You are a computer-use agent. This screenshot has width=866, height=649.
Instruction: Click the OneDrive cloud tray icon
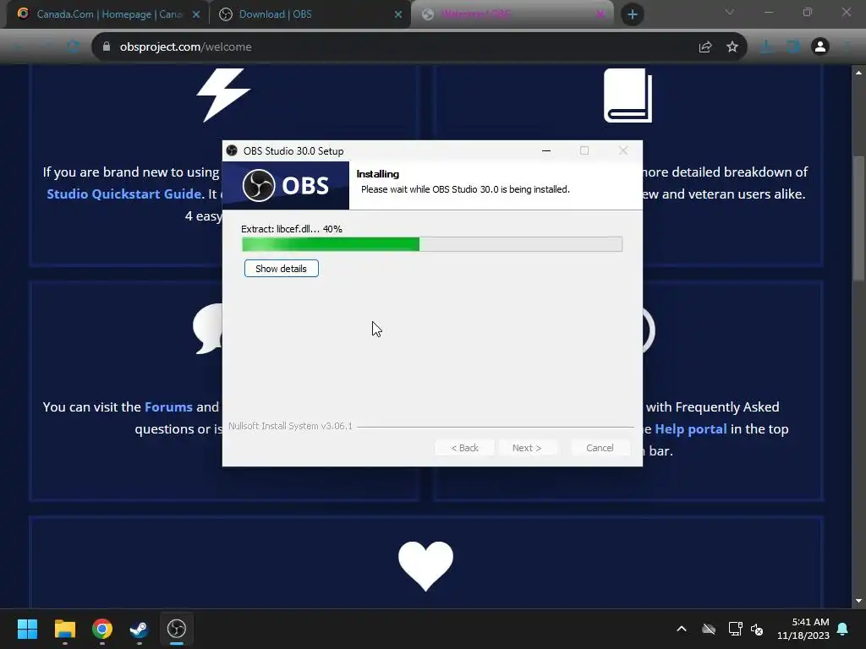click(709, 629)
